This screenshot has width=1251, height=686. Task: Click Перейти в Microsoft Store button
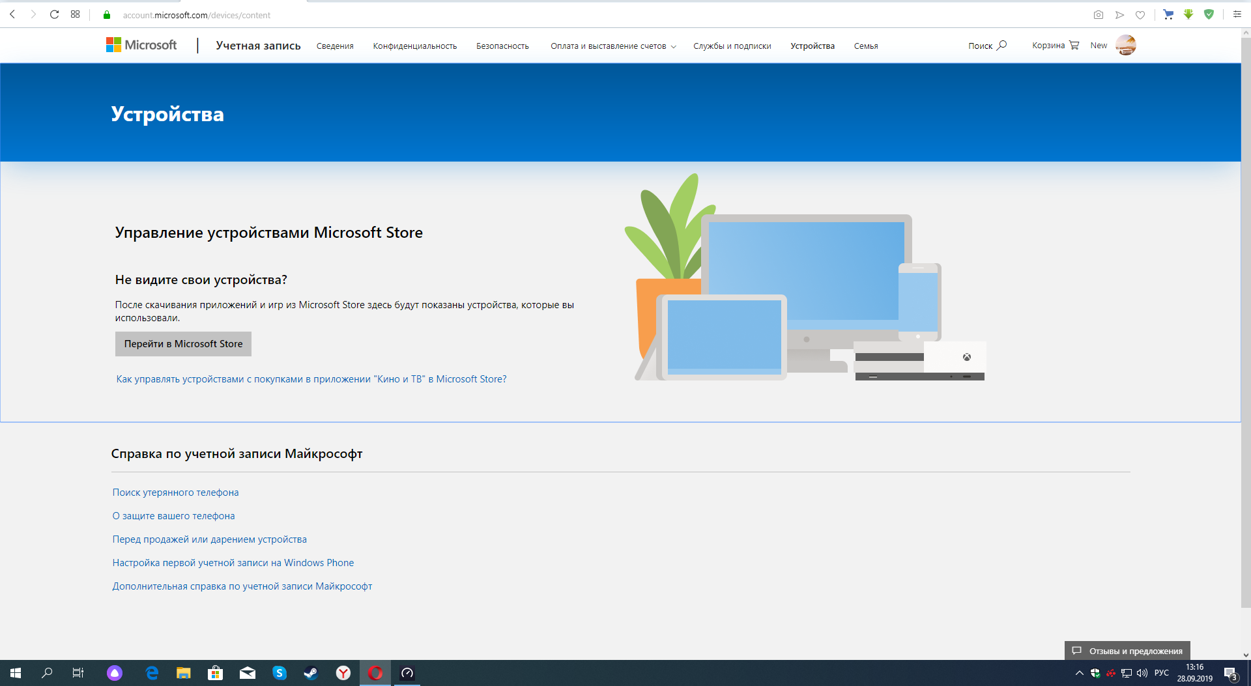point(183,344)
